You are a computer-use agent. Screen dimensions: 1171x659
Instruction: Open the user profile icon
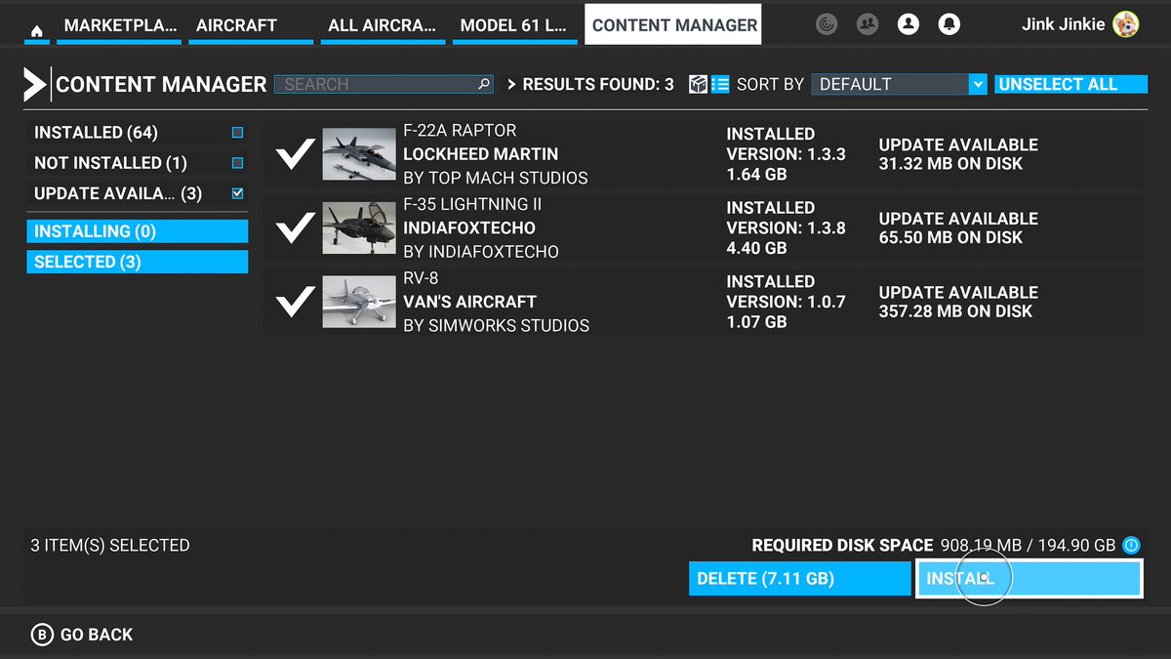(x=909, y=24)
